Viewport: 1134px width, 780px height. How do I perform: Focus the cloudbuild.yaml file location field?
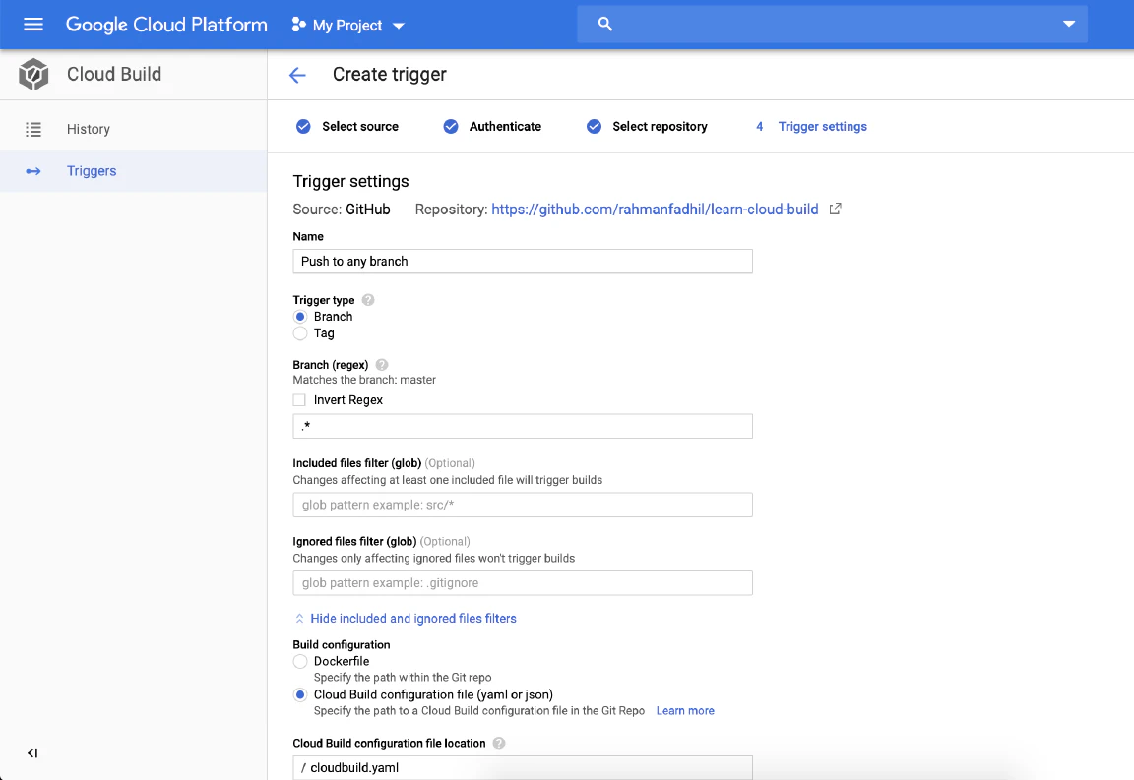[x=522, y=768]
